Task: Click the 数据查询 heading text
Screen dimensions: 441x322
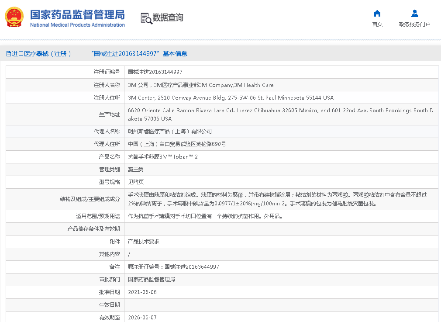Action: tap(168, 18)
